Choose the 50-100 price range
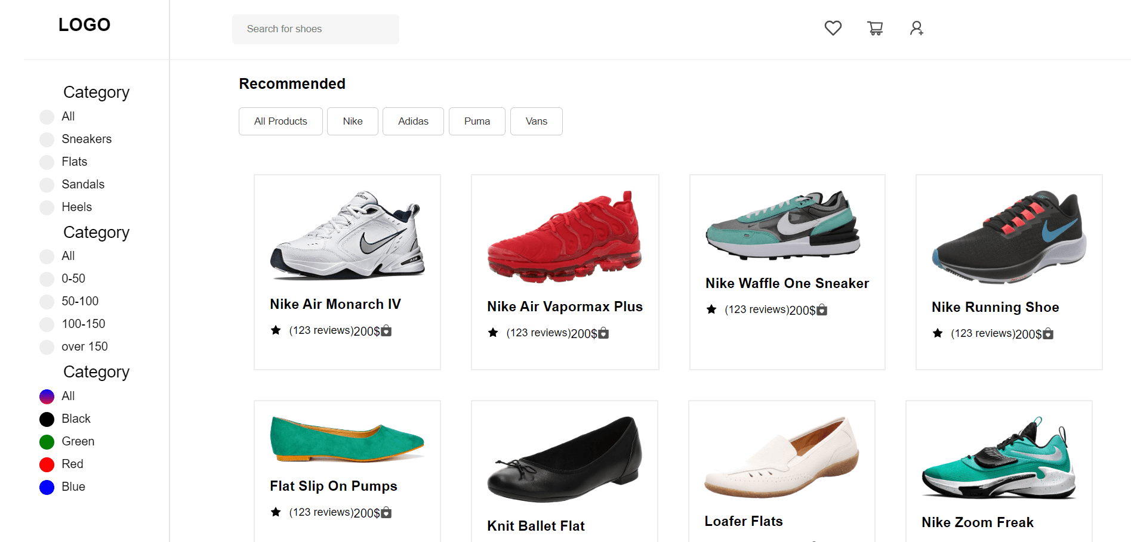Image resolution: width=1131 pixels, height=542 pixels. coord(47,302)
